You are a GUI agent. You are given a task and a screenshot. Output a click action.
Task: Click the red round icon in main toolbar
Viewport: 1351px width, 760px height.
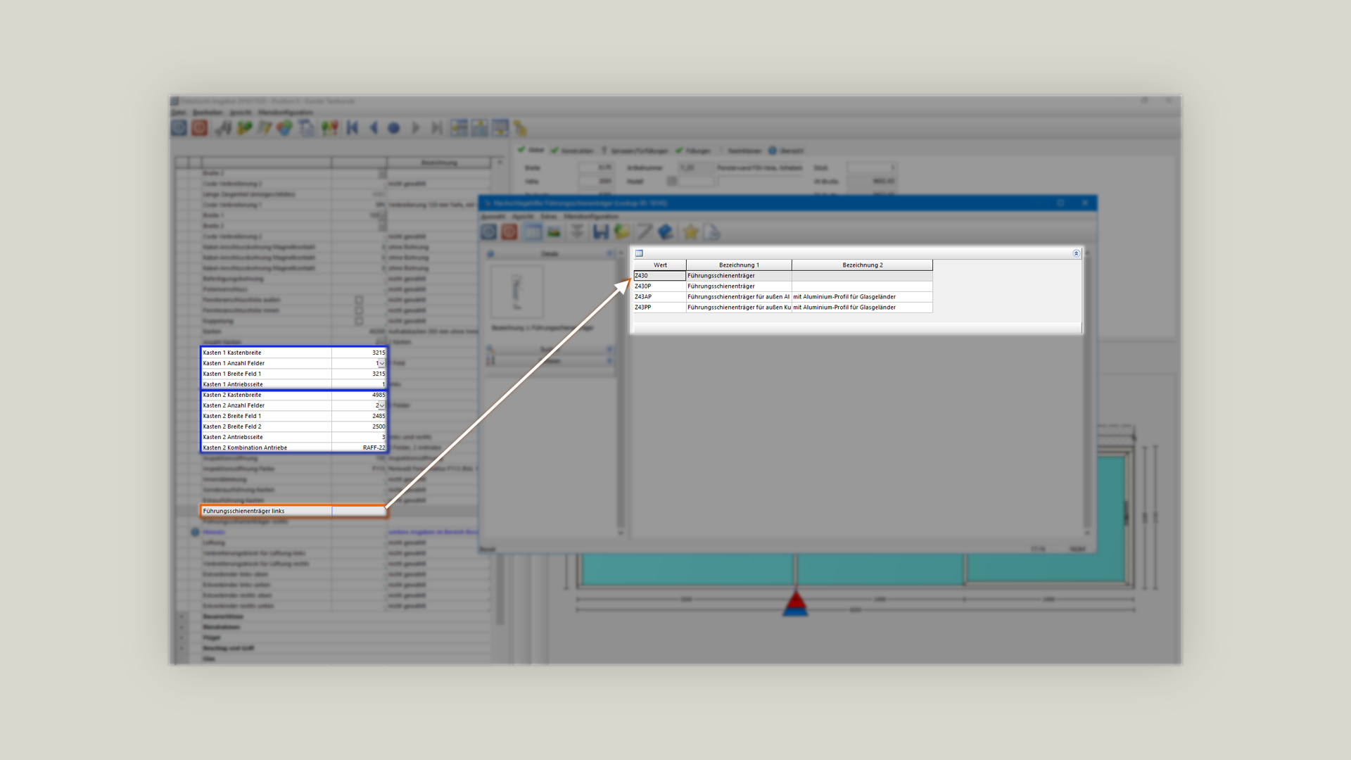pyautogui.click(x=200, y=127)
